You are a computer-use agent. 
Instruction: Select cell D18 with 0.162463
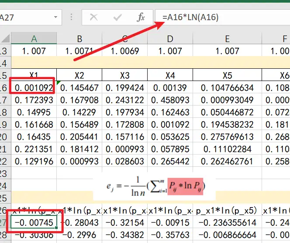[170, 112]
